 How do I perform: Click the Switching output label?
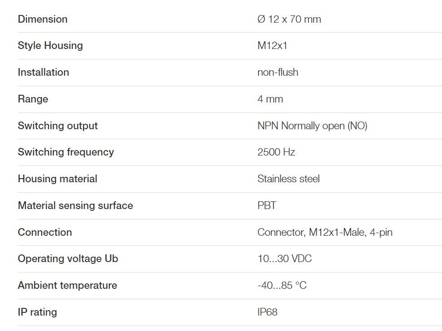point(58,126)
